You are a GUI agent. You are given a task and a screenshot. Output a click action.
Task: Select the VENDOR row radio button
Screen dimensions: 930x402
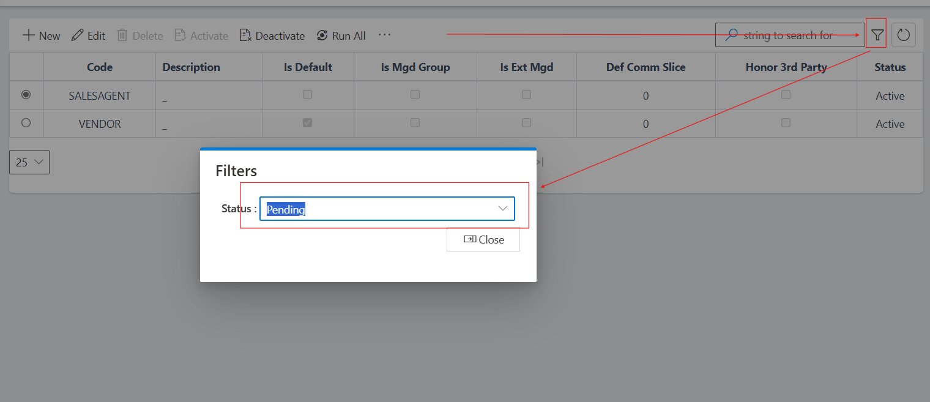[26, 123]
